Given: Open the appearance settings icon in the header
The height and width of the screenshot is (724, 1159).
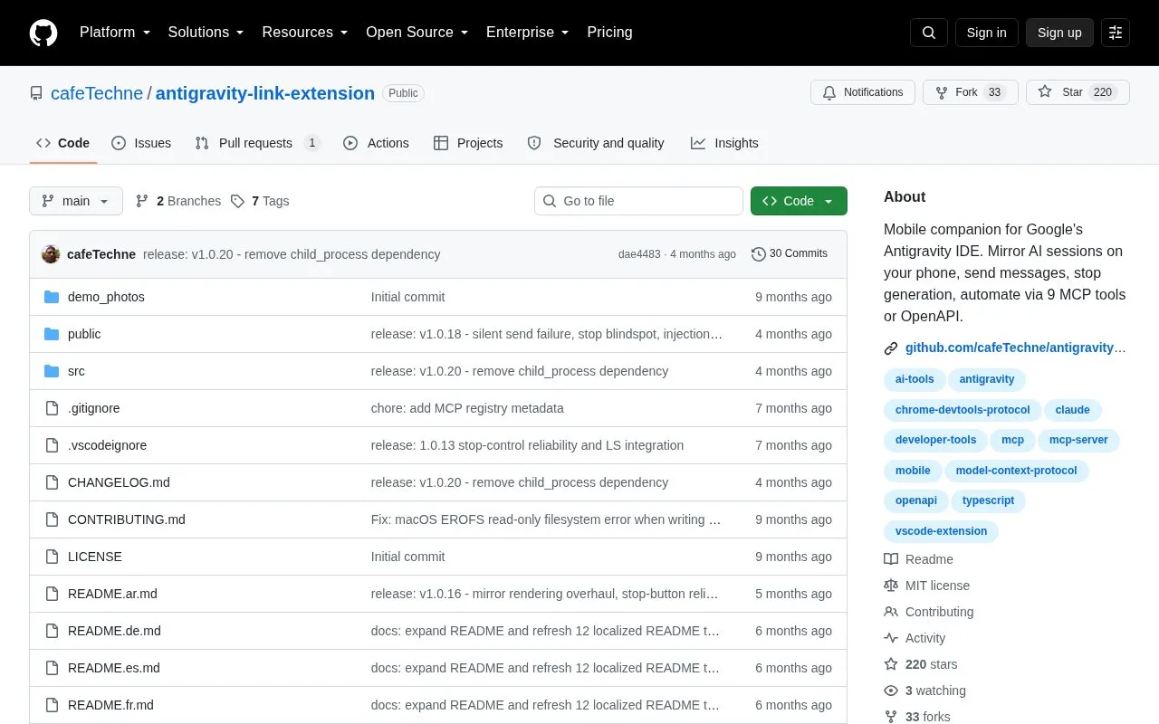Looking at the screenshot, I should click(1116, 33).
